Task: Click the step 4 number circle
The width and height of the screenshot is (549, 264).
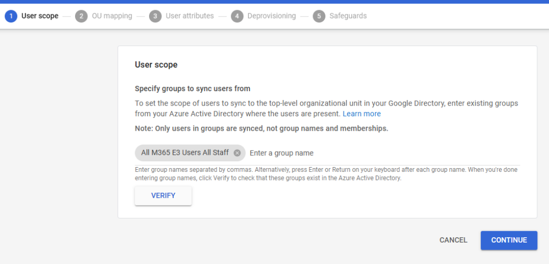Action: 237,16
